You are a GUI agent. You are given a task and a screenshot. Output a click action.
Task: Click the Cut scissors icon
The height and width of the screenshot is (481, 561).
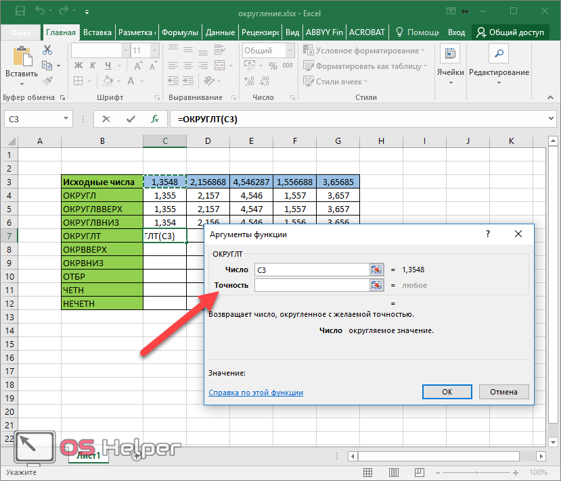47,50
